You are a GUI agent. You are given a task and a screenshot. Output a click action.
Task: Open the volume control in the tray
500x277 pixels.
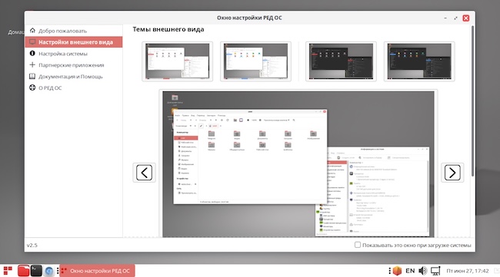pos(422,271)
